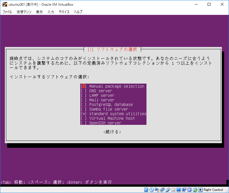Viewport: 229px width, 193px height.
Task: Click the video capture status icon
Action: coord(184,190)
